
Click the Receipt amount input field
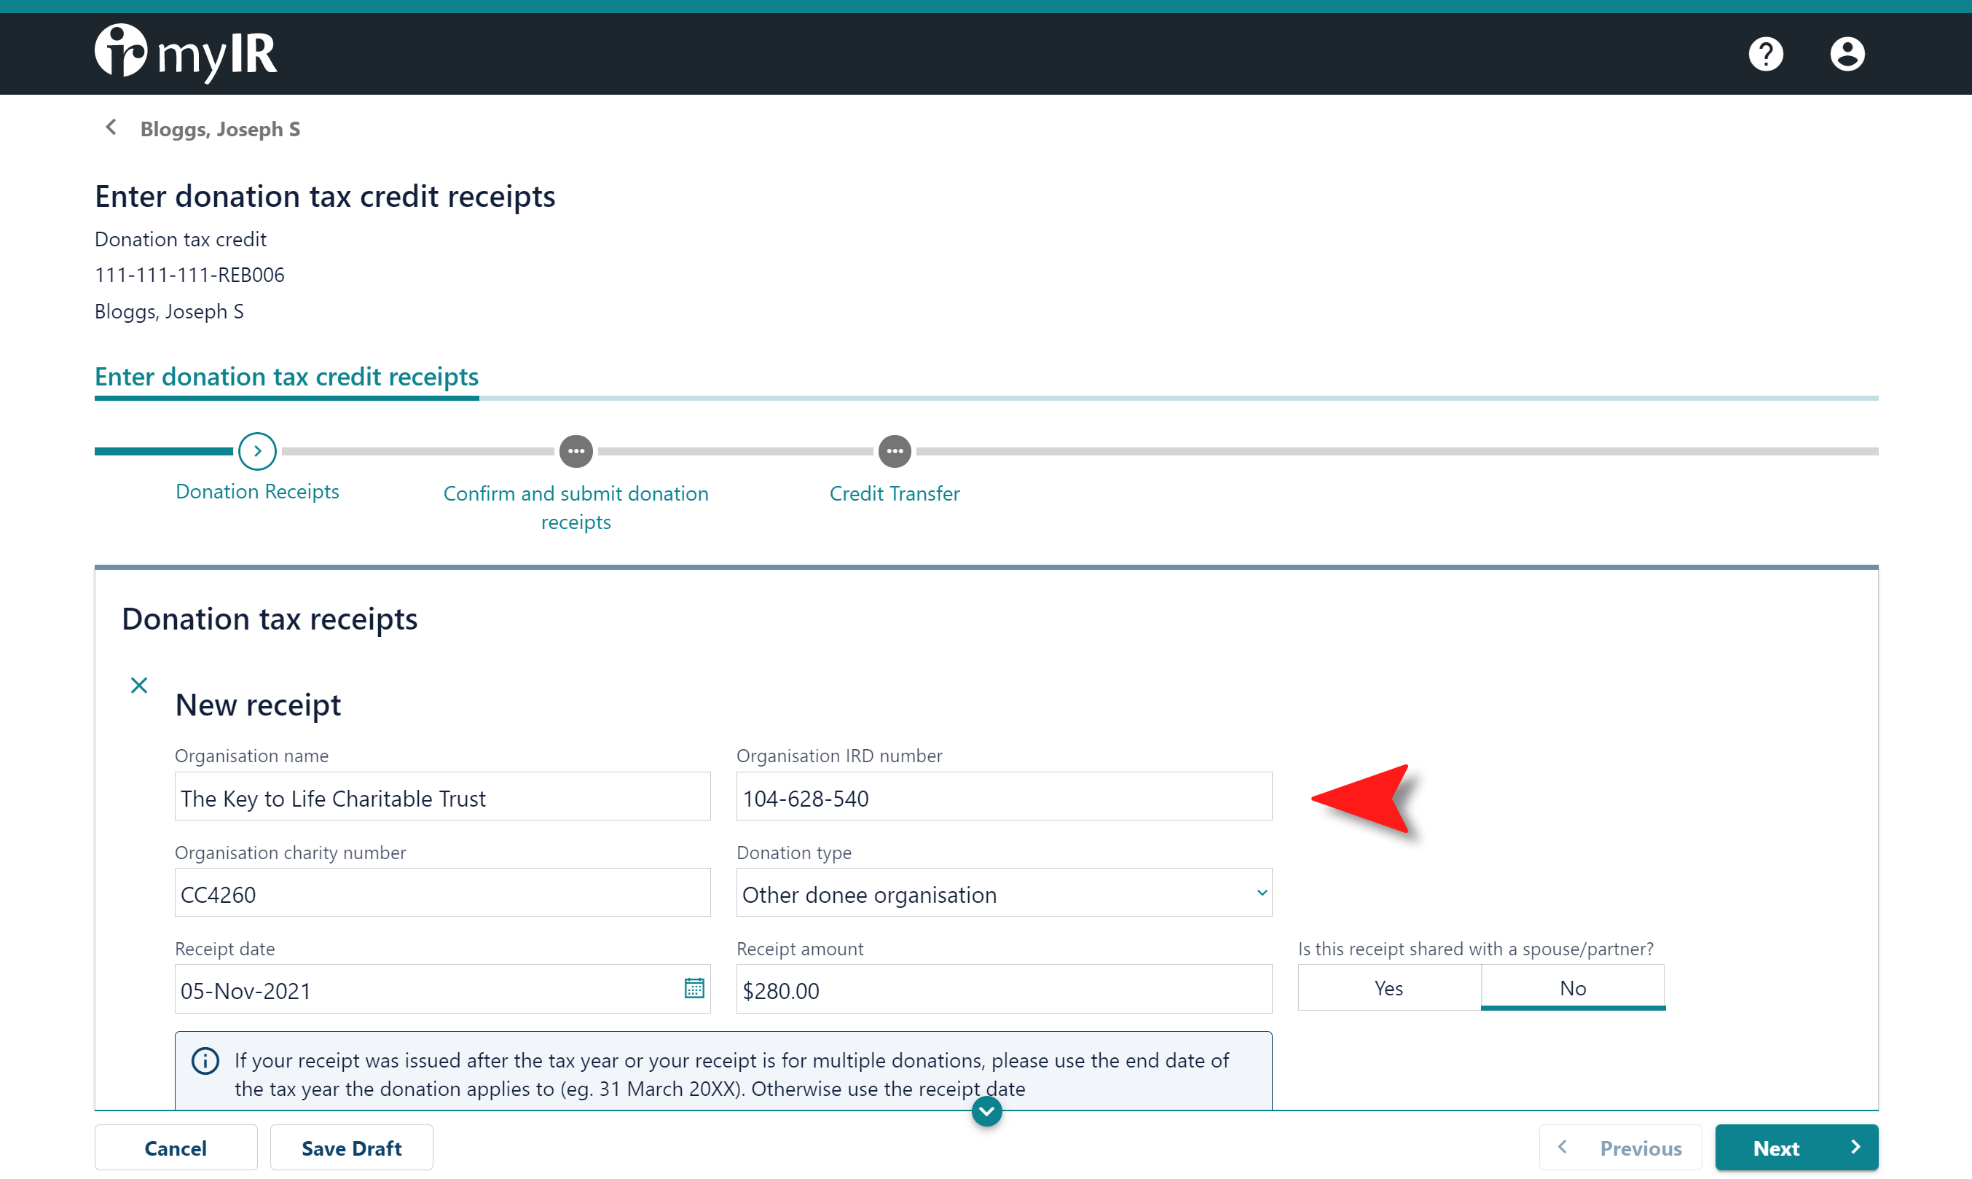click(1004, 989)
